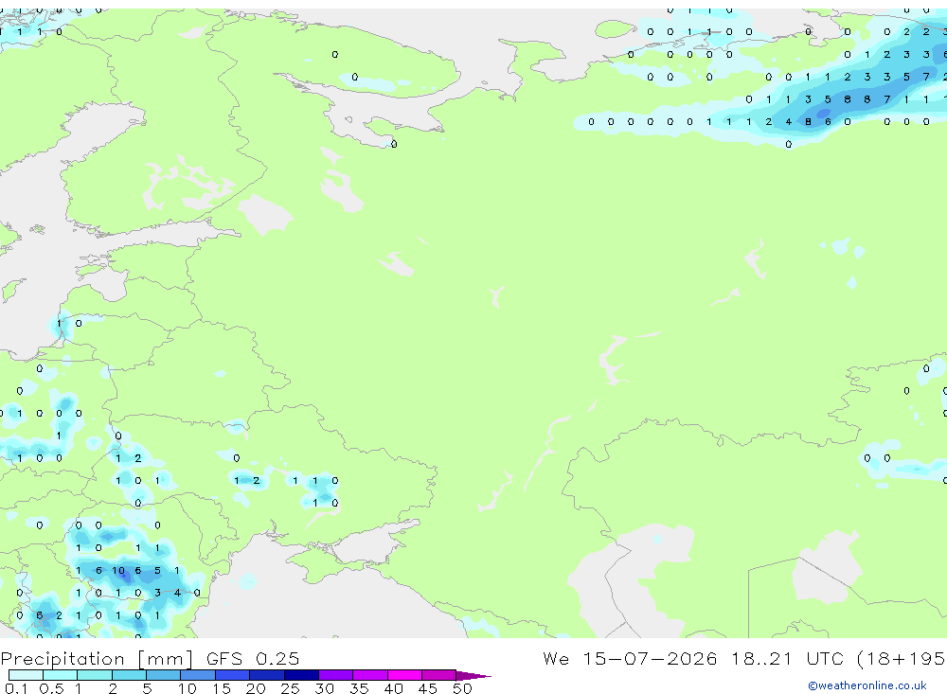This screenshot has height=694, width=947.
Task: Click the '0.1' legend scale label
Action: point(16,688)
